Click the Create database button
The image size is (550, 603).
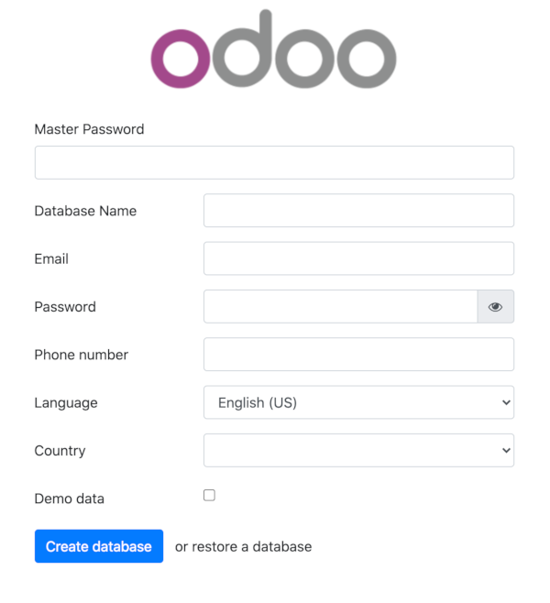[x=99, y=546]
